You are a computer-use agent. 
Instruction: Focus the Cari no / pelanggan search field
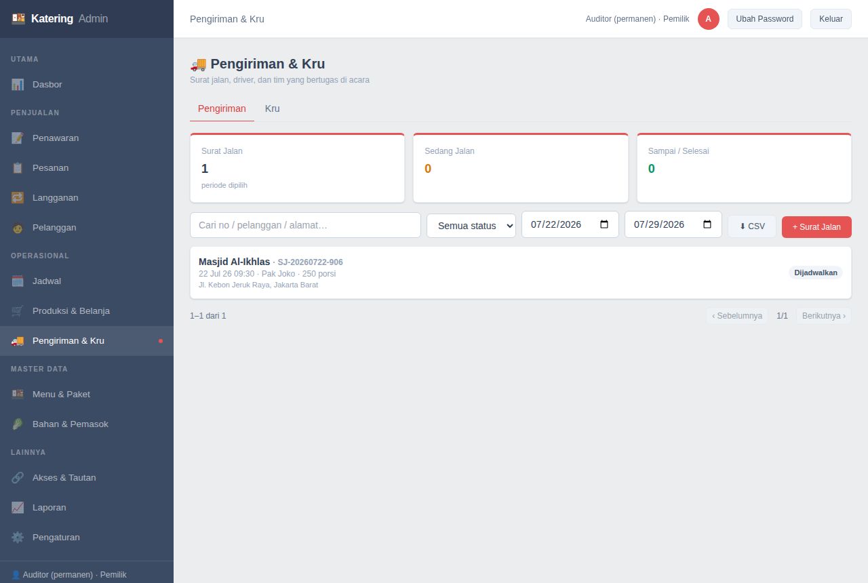click(305, 225)
